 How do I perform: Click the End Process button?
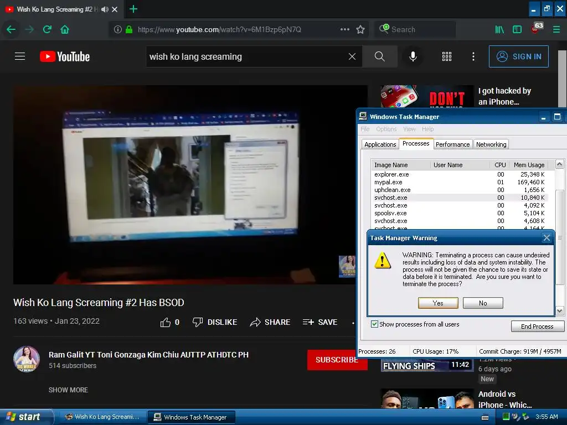click(537, 326)
